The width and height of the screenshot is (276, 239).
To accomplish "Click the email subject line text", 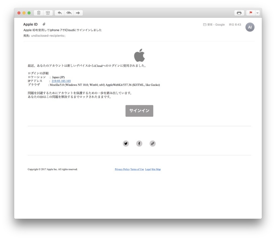I will click(63, 30).
